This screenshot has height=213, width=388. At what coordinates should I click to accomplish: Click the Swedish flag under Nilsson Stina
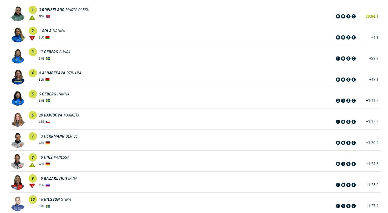48,206
